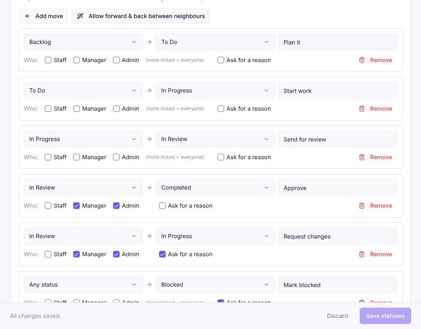Tick Staff for the Plan it move

pyautogui.click(x=48, y=60)
